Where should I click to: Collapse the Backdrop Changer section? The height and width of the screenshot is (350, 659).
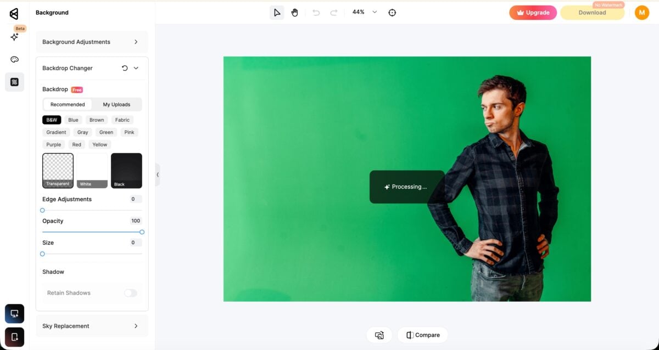(x=135, y=68)
